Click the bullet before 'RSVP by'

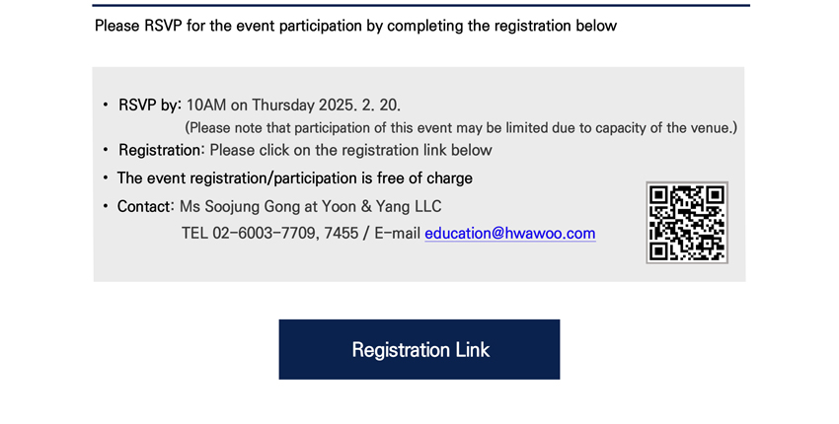coord(106,105)
